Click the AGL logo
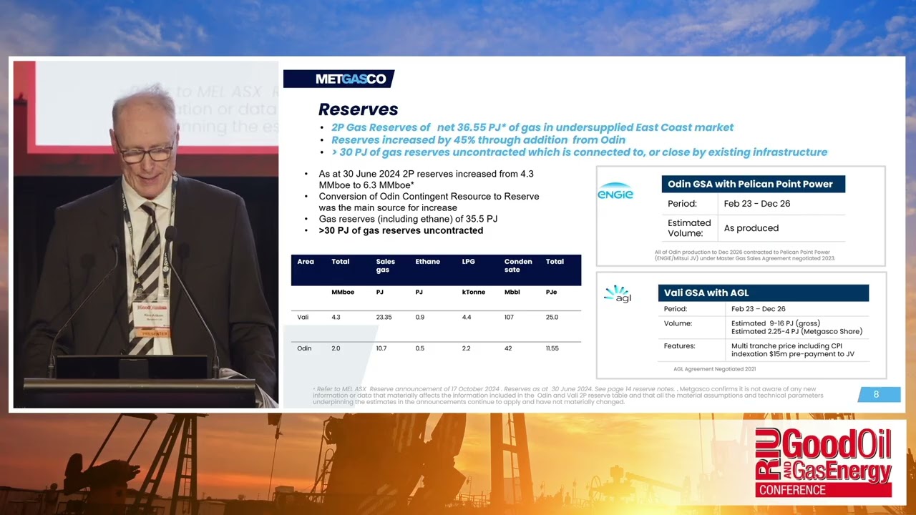916x515 pixels. pos(617,294)
